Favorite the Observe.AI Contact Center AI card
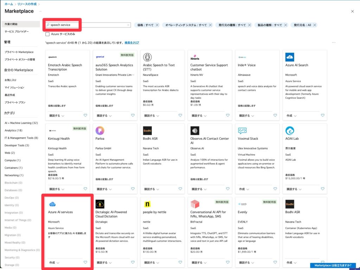The height and width of the screenshot is (270, 360). [228, 189]
